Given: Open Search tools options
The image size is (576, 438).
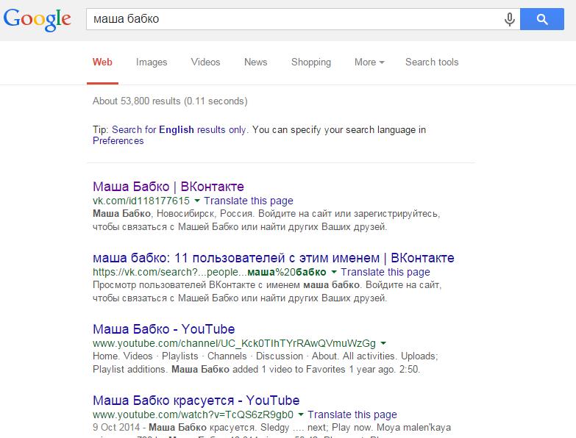Looking at the screenshot, I should [x=432, y=62].
